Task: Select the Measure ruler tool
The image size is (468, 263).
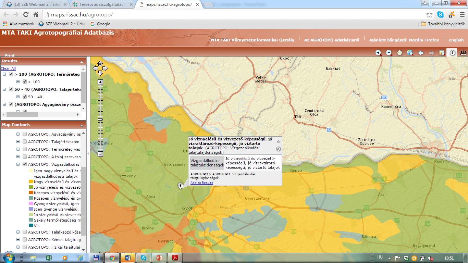Action: (464, 53)
